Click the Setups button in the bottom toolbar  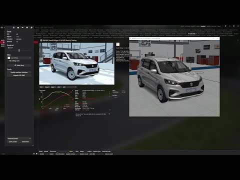pyautogui.click(x=82, y=151)
